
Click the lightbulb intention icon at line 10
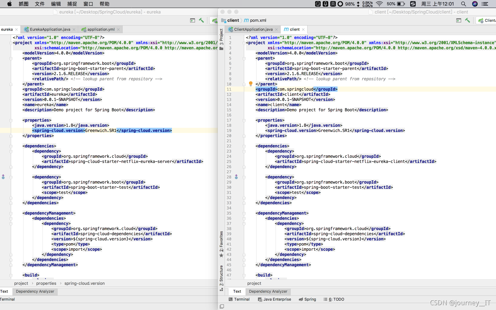tap(251, 84)
